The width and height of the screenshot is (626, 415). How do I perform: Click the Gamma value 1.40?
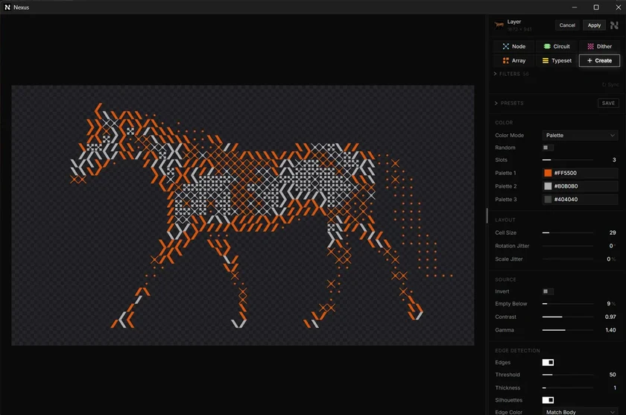tap(610, 330)
